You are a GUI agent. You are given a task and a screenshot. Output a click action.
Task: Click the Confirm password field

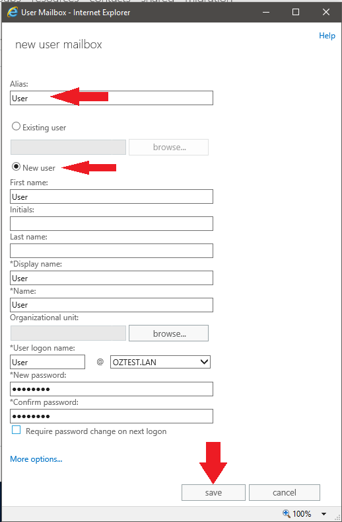point(112,416)
